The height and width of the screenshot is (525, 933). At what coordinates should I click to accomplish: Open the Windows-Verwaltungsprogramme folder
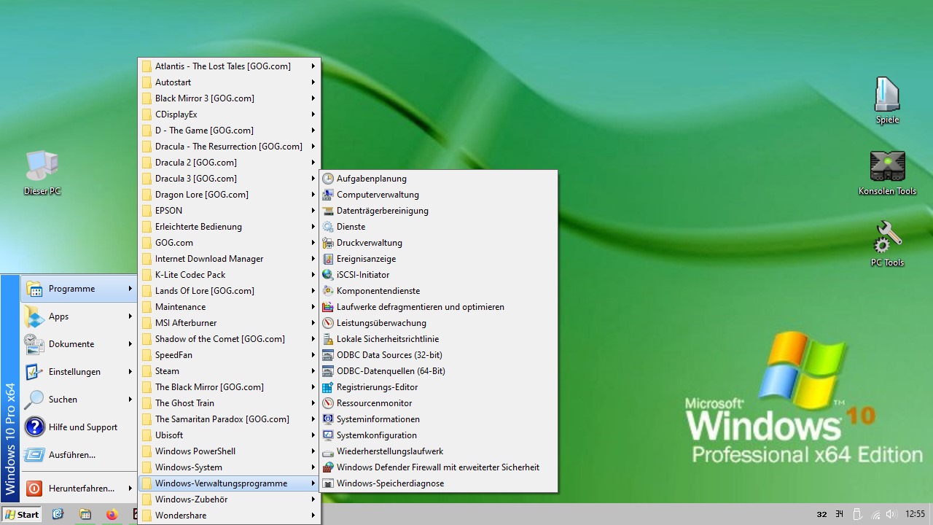pyautogui.click(x=229, y=483)
